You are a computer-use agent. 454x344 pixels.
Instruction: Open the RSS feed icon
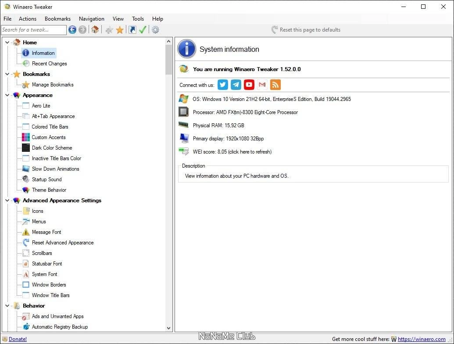(x=275, y=85)
